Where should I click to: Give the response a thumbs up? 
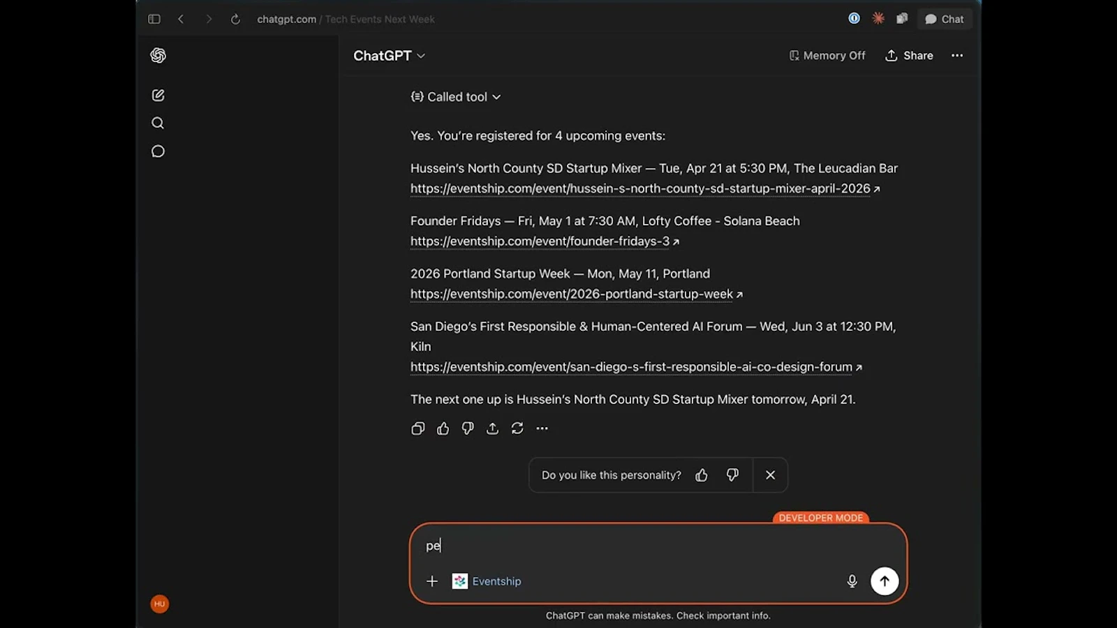pyautogui.click(x=443, y=428)
